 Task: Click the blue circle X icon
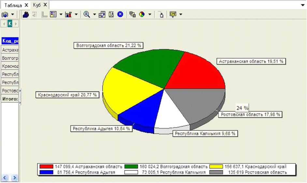click(x=120, y=14)
